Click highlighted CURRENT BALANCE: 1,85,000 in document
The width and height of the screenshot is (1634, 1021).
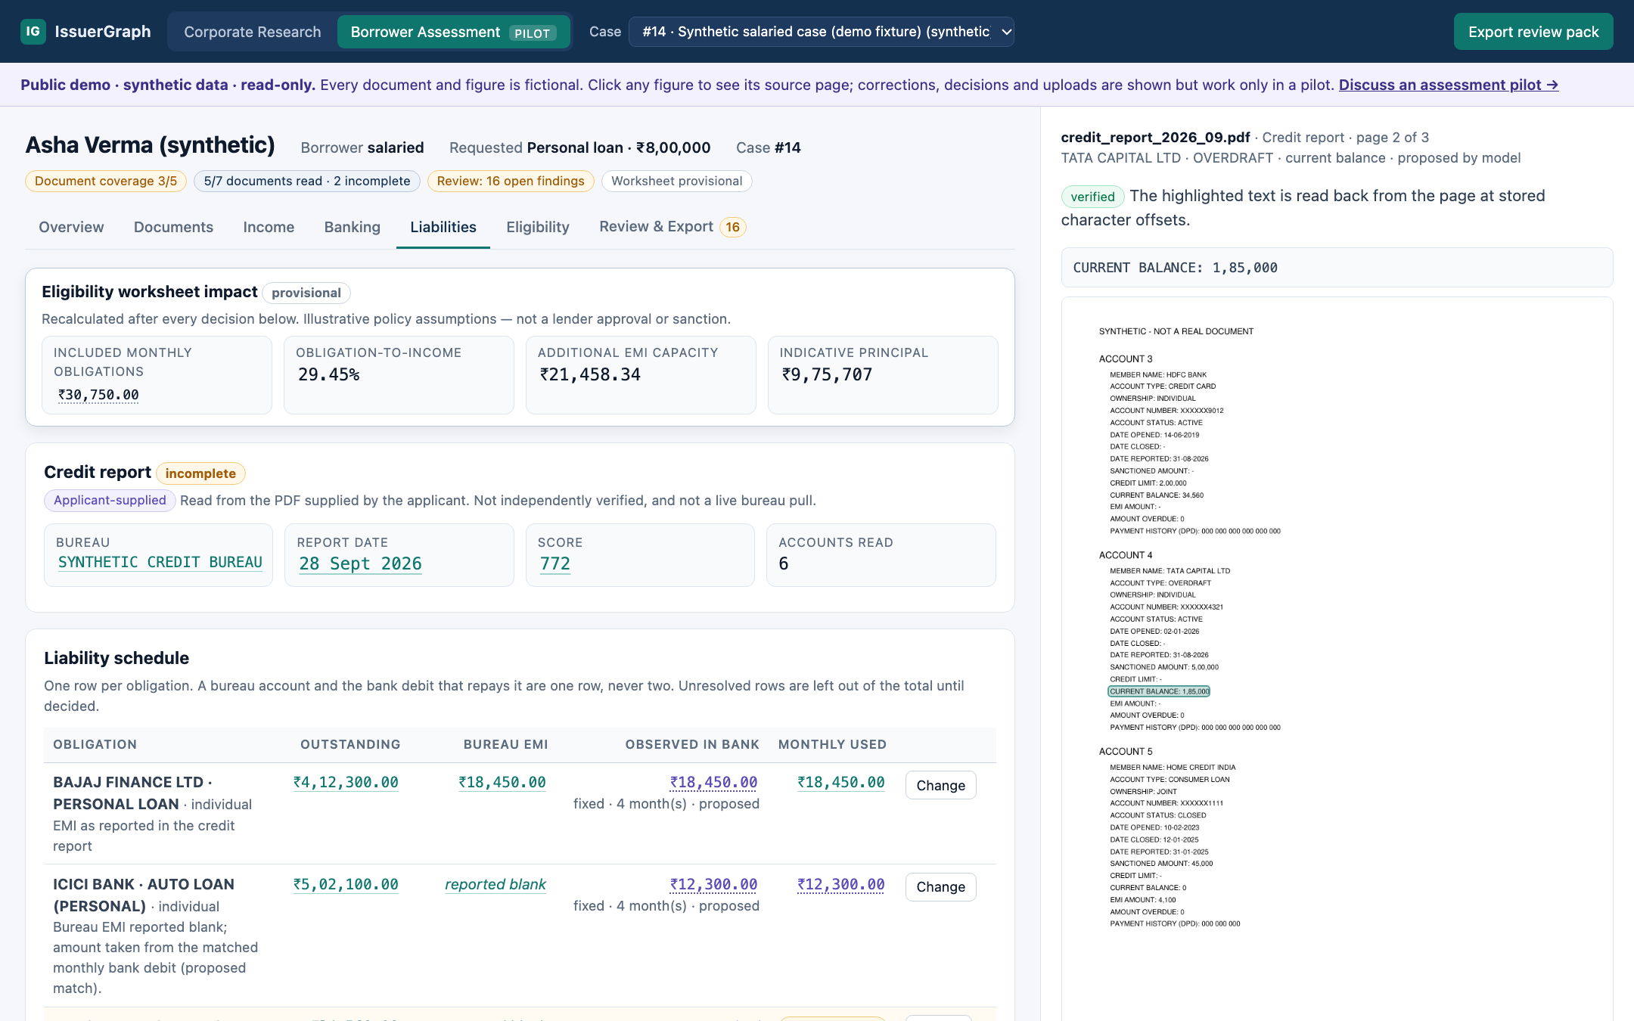[1159, 691]
